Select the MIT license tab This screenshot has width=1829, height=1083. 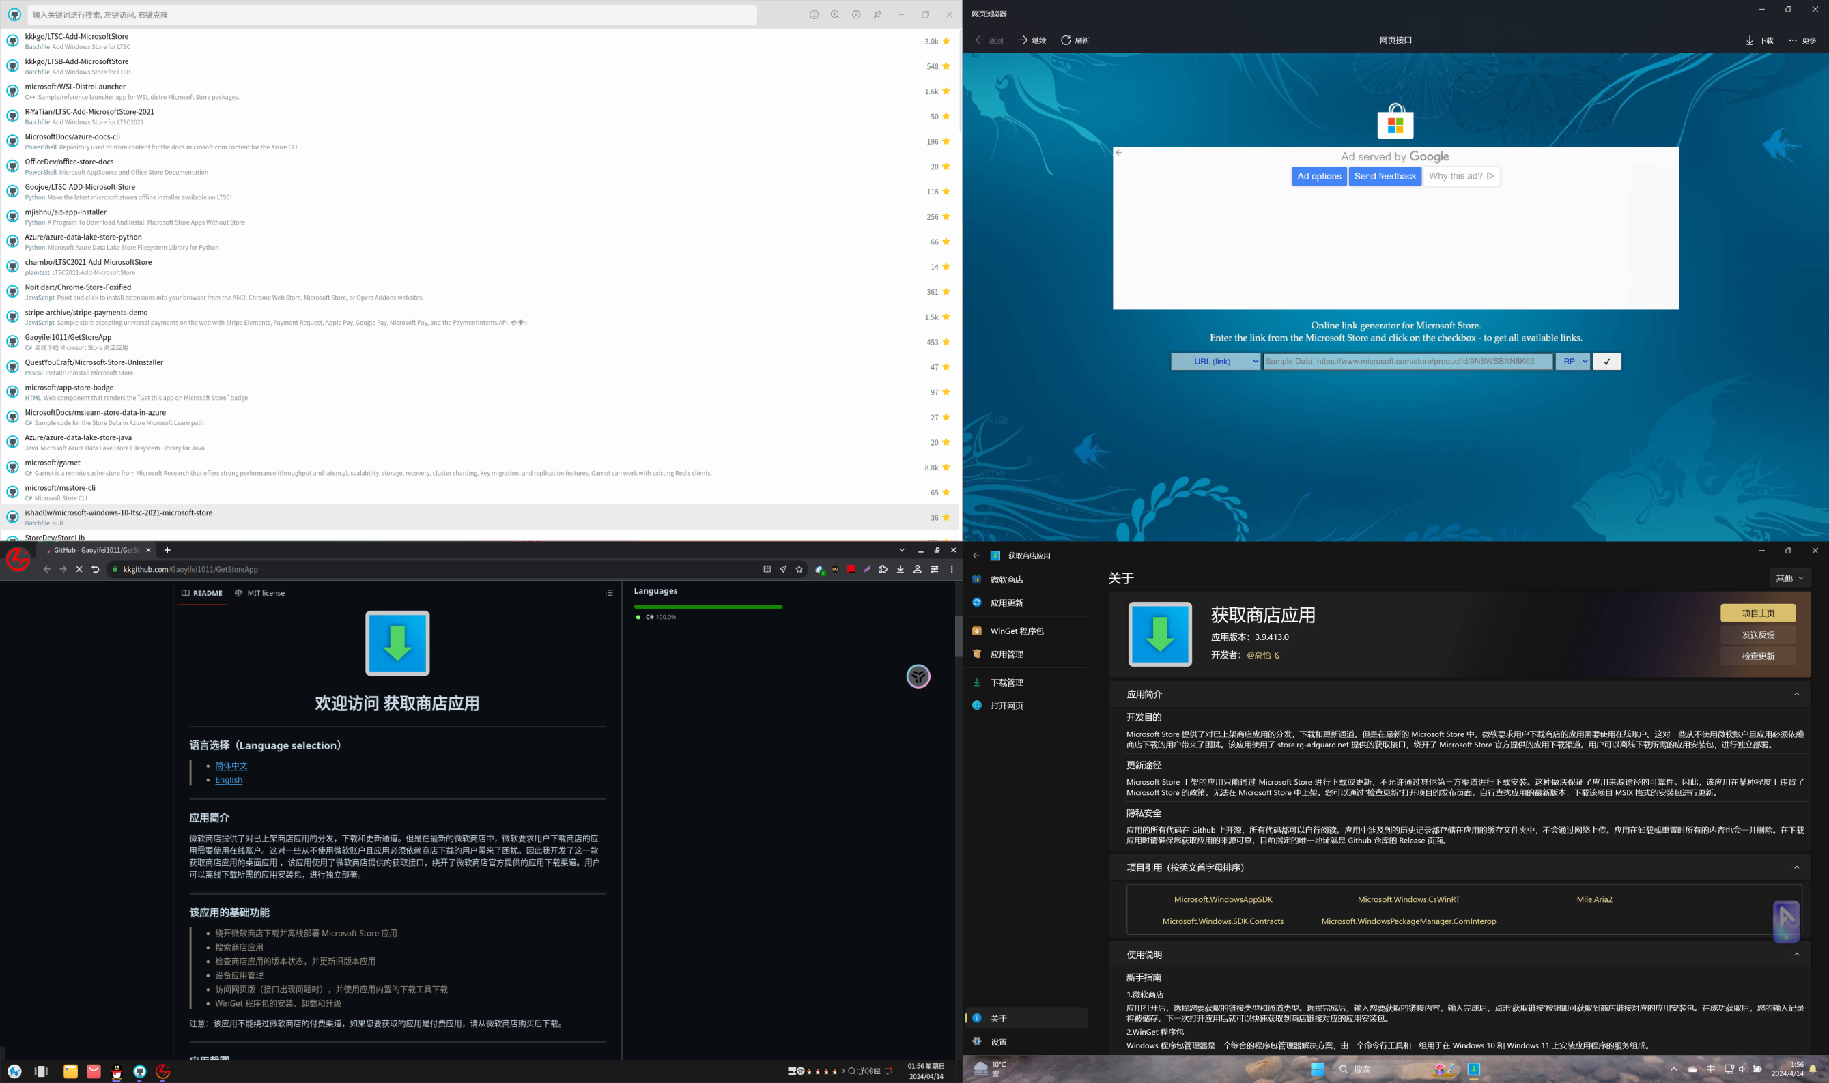pos(260,593)
